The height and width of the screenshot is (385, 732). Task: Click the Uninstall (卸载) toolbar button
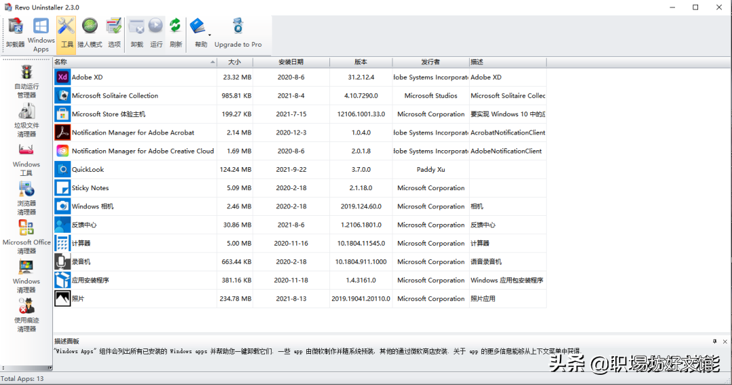137,32
